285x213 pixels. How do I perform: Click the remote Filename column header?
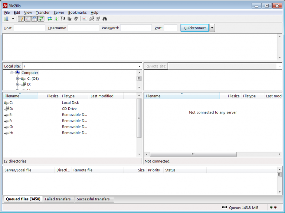point(182,96)
